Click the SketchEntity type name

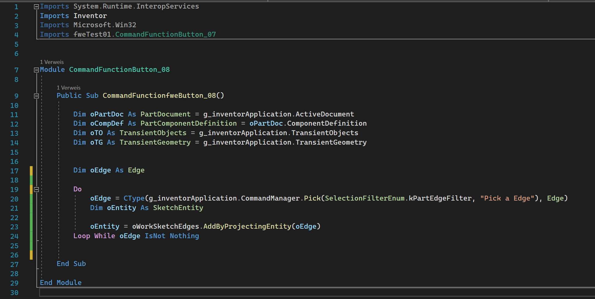[178, 208]
